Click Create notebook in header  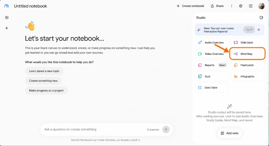point(190,6)
